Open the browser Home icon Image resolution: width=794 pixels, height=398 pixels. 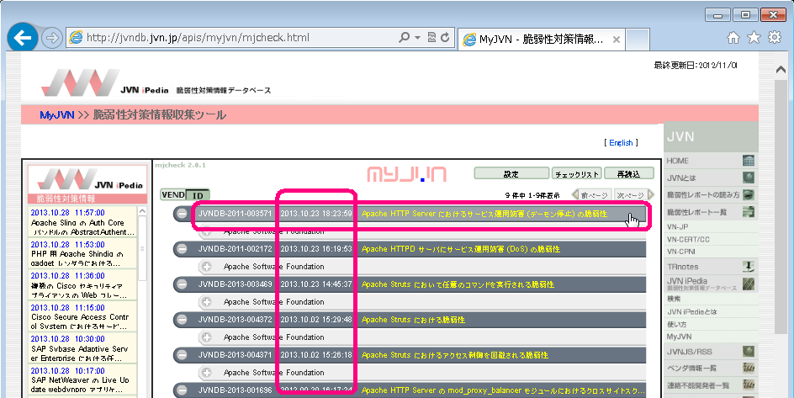tap(733, 38)
